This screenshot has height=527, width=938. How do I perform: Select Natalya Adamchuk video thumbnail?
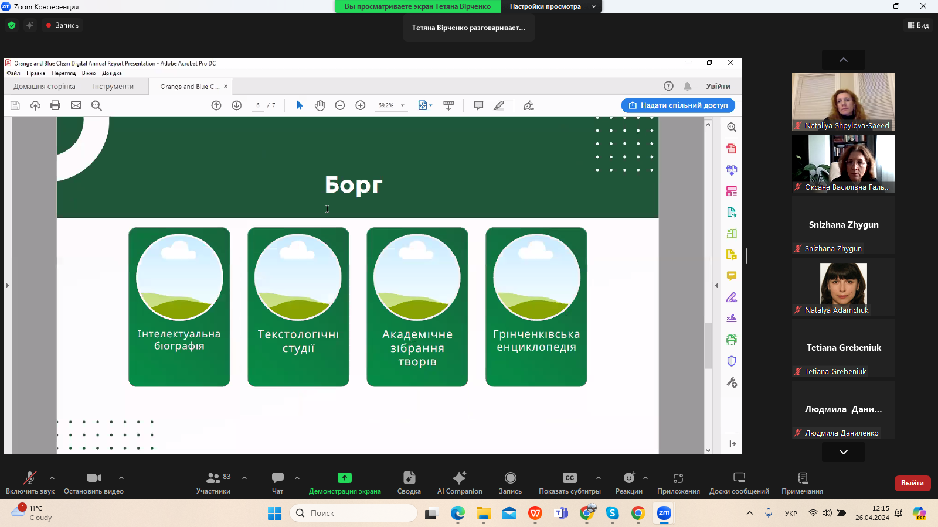tap(843, 287)
